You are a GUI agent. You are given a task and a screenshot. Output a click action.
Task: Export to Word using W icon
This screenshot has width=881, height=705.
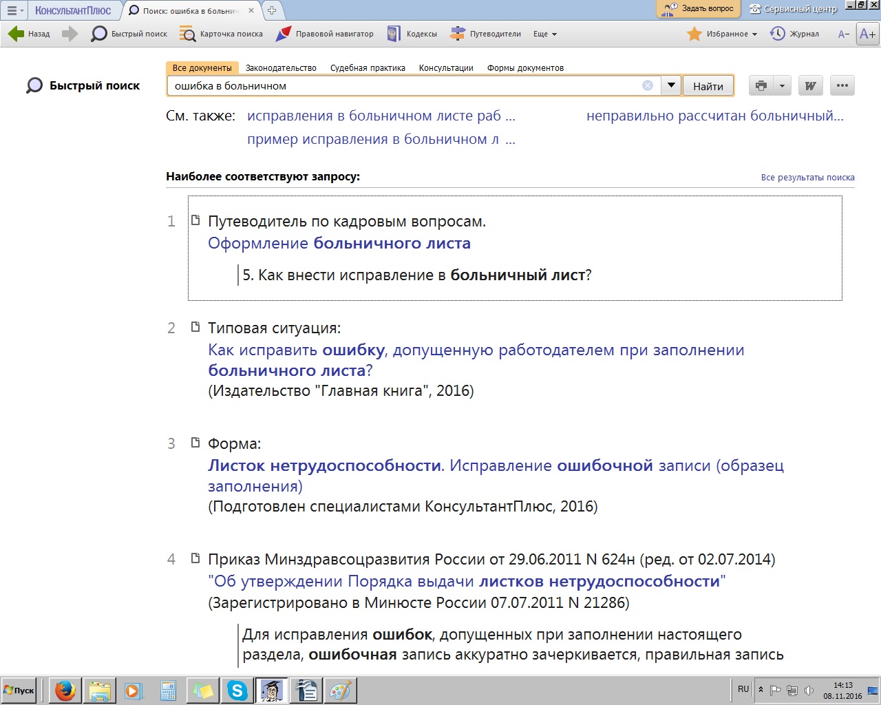[810, 86]
